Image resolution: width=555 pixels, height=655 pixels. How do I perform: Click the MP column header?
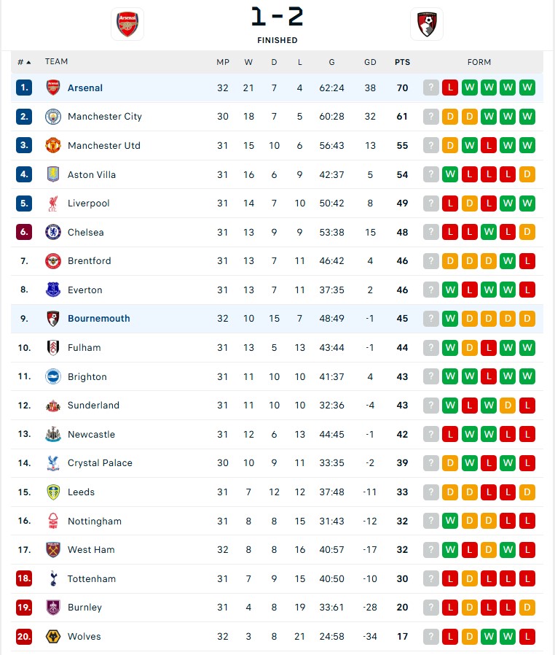[x=223, y=62]
